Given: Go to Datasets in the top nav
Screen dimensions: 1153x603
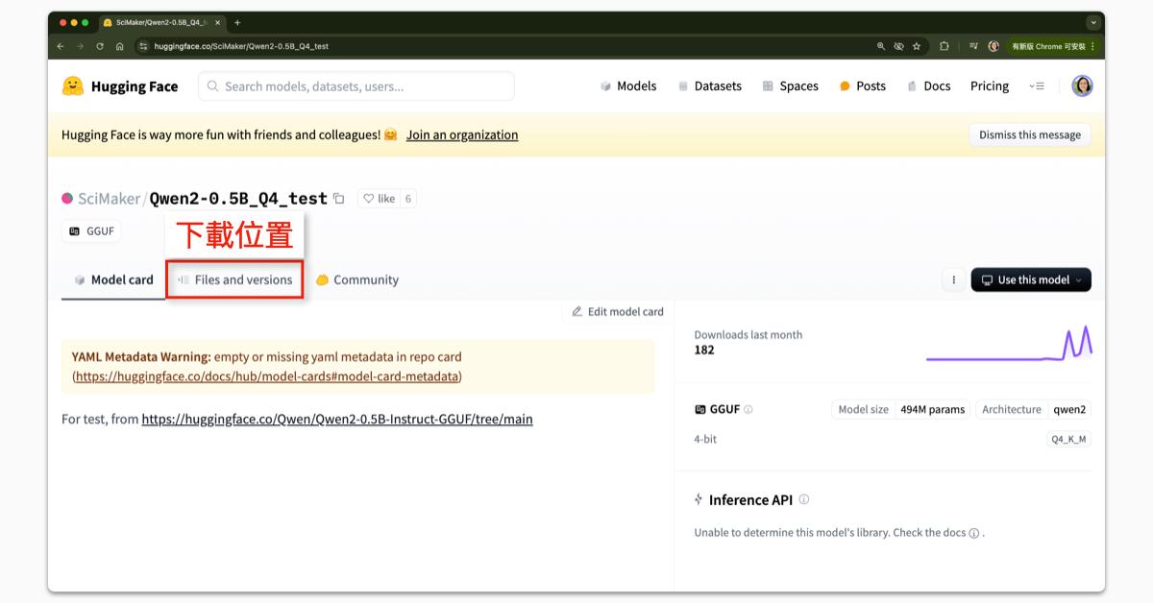Looking at the screenshot, I should tap(710, 86).
